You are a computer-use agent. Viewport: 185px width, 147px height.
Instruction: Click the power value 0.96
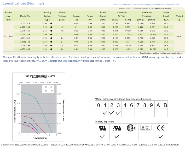pyautogui.click(x=90, y=23)
